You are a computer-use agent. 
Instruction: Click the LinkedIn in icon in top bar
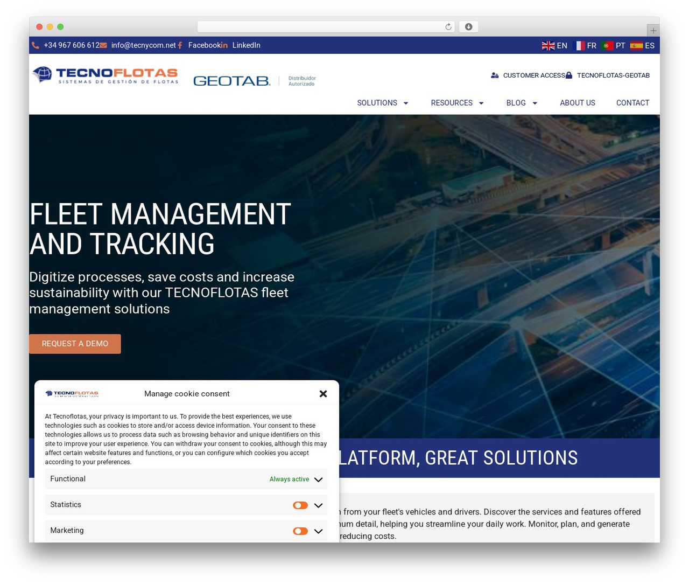click(x=224, y=45)
